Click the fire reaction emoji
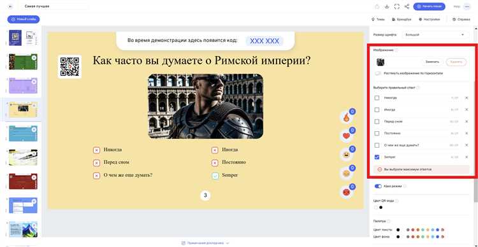The width and height of the screenshot is (478, 247). pos(346,118)
